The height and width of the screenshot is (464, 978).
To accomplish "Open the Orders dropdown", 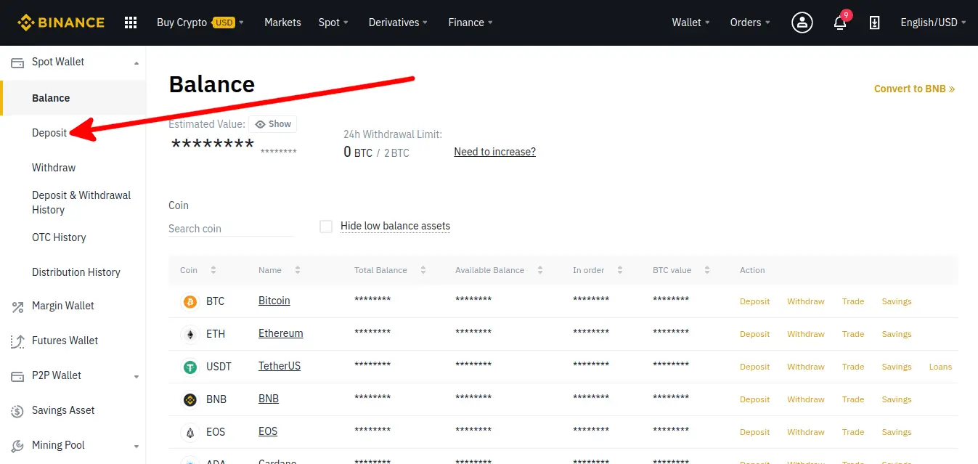I will point(751,23).
